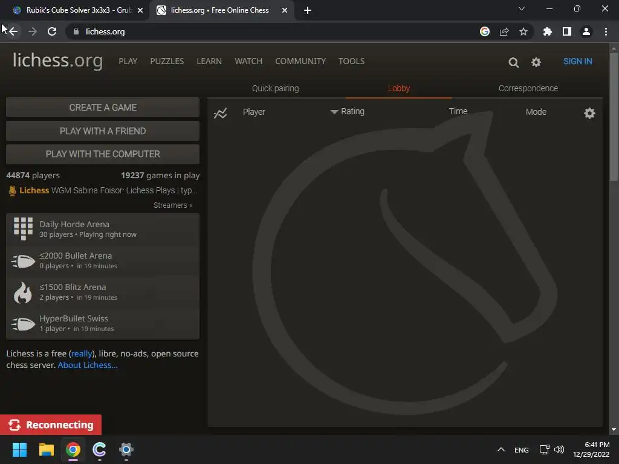The width and height of the screenshot is (619, 464).
Task: Open the PUZZLES menu
Action: [167, 61]
